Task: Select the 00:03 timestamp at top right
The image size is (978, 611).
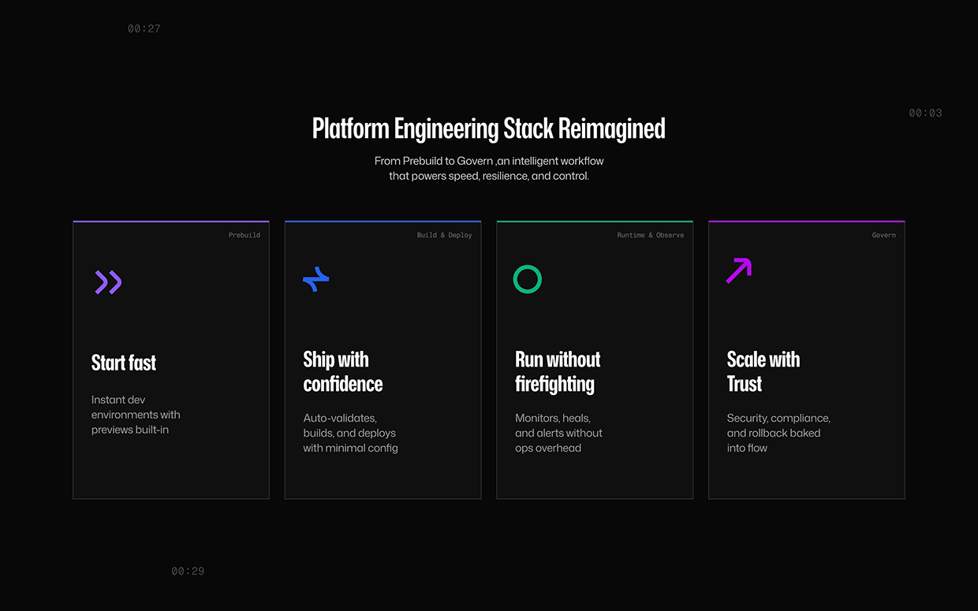Action: pos(925,113)
